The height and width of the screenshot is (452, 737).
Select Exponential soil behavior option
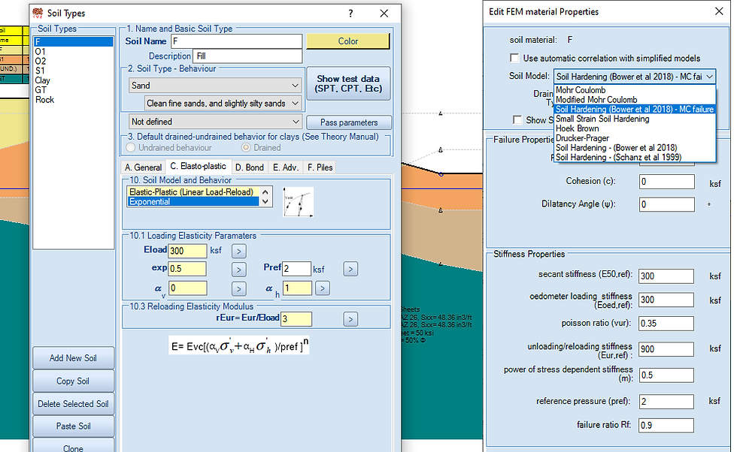[193, 202]
